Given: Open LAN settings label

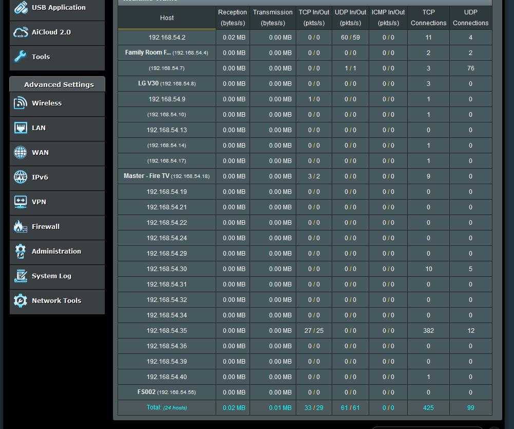Looking at the screenshot, I should [39, 128].
